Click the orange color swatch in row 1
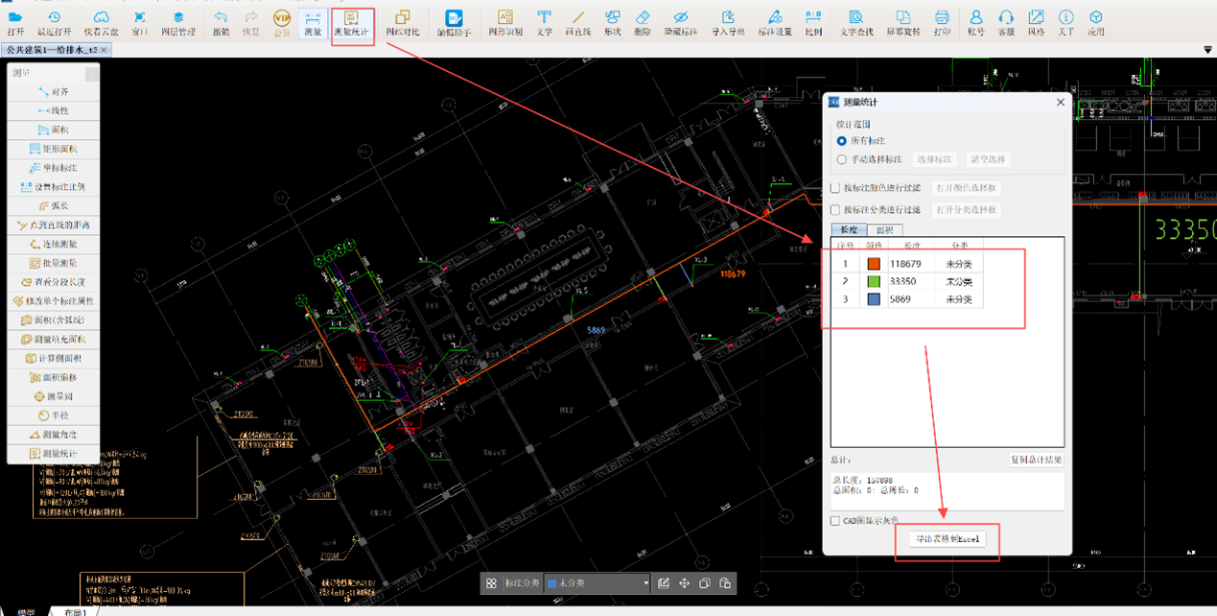This screenshot has height=616, width=1217. click(873, 264)
